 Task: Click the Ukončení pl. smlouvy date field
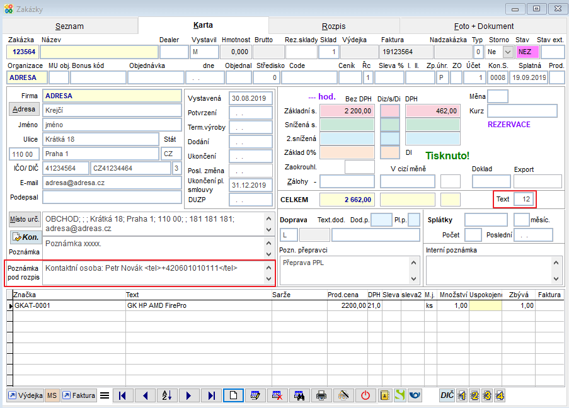[x=250, y=185]
